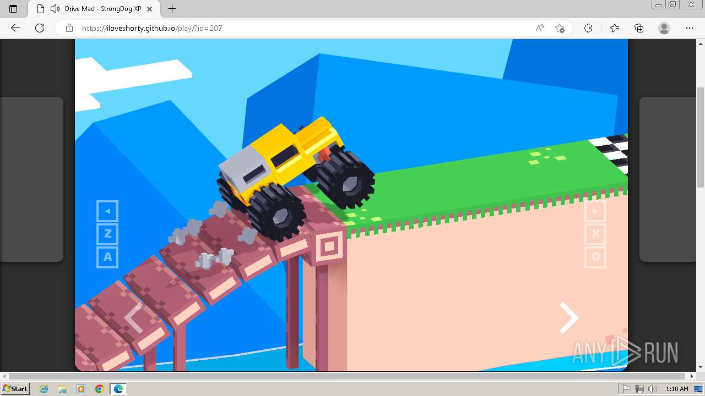The height and width of the screenshot is (396, 705).
Task: Tap the in-game X key button
Action: 595,234
